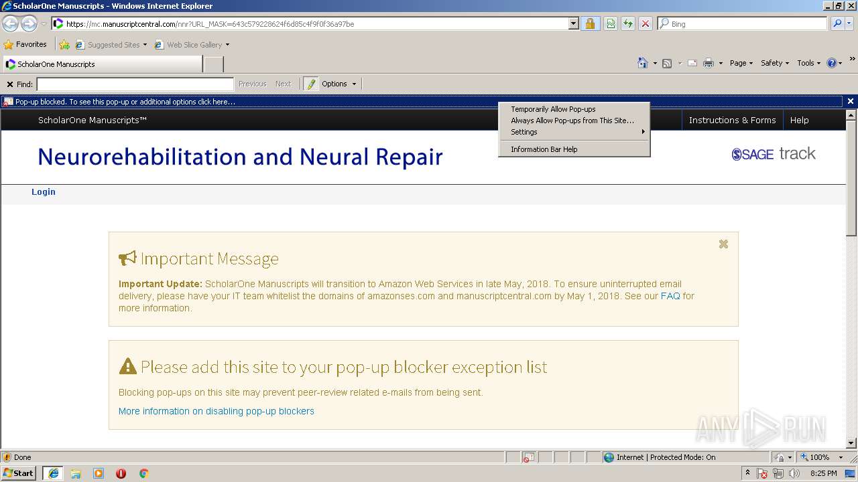Choose Always Allow Pop-ups from This Site
Screen dimensions: 858x482
tap(574, 120)
